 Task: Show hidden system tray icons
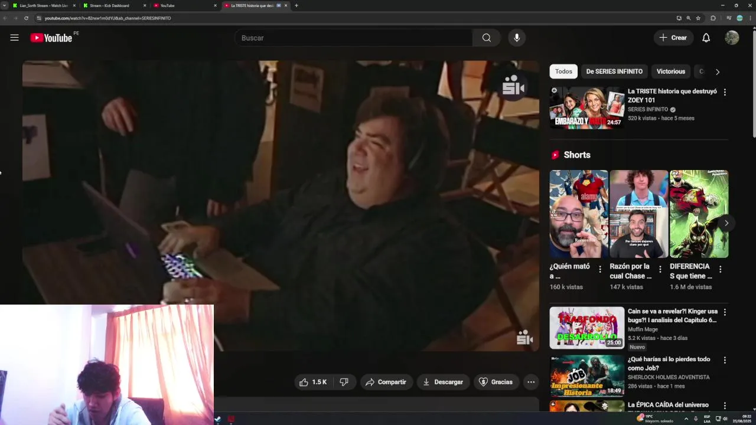click(686, 419)
